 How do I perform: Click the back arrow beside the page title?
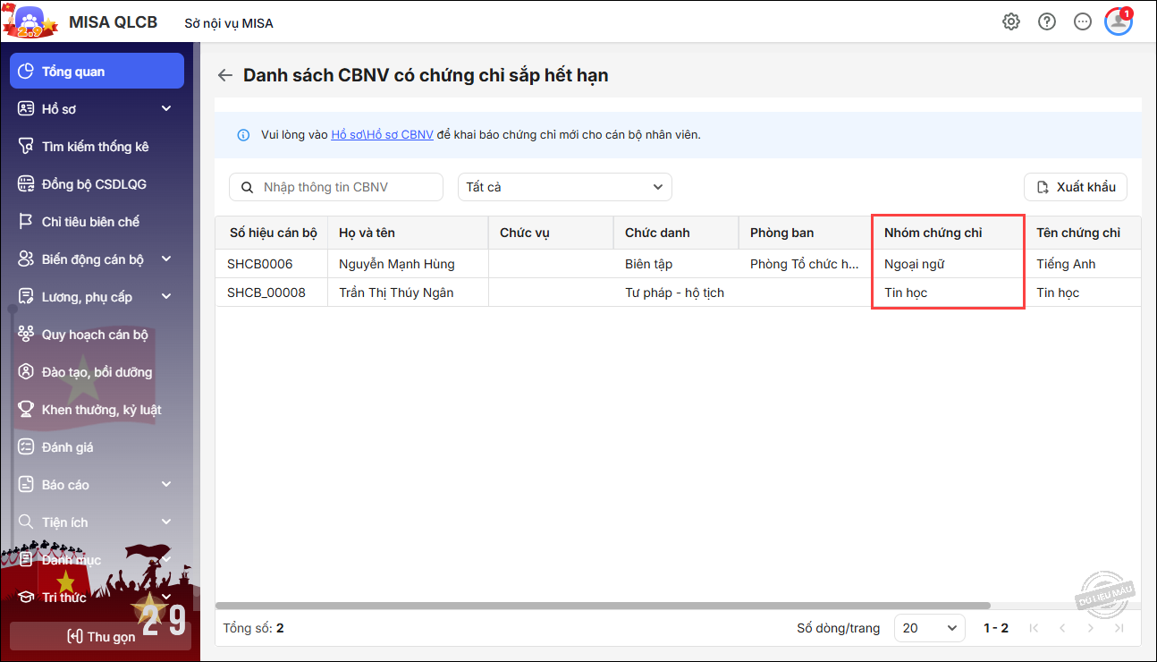[225, 75]
